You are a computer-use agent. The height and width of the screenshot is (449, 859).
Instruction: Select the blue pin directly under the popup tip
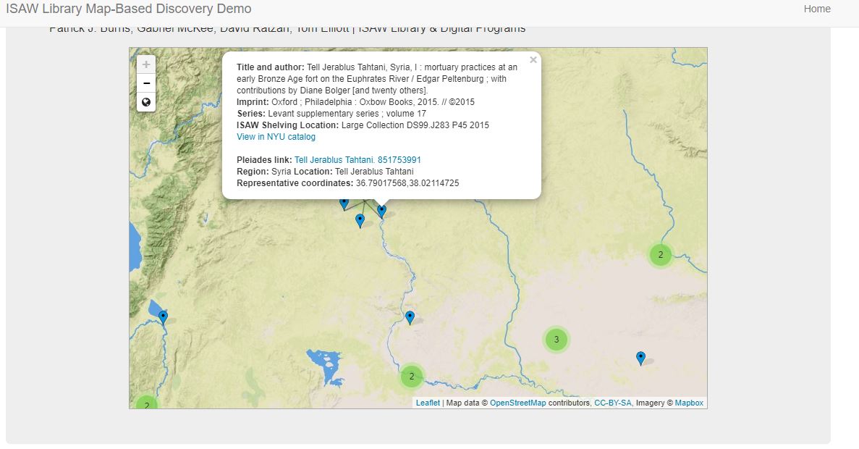point(381,210)
